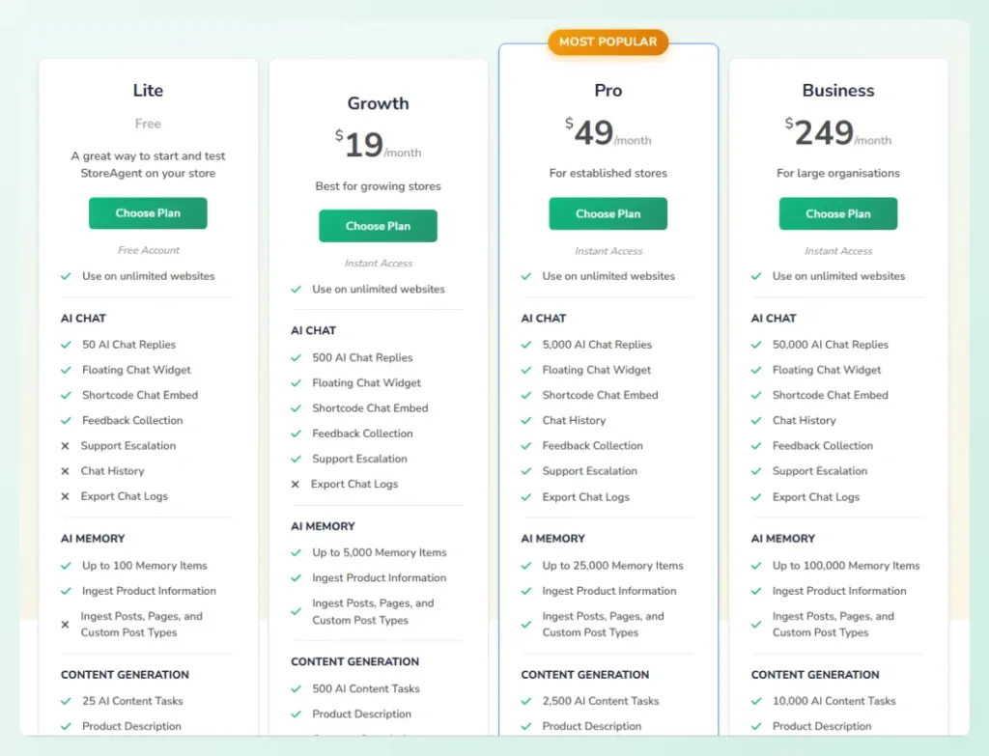Click the Instant Access label under Pro's button
The height and width of the screenshot is (756, 989).
pos(608,251)
